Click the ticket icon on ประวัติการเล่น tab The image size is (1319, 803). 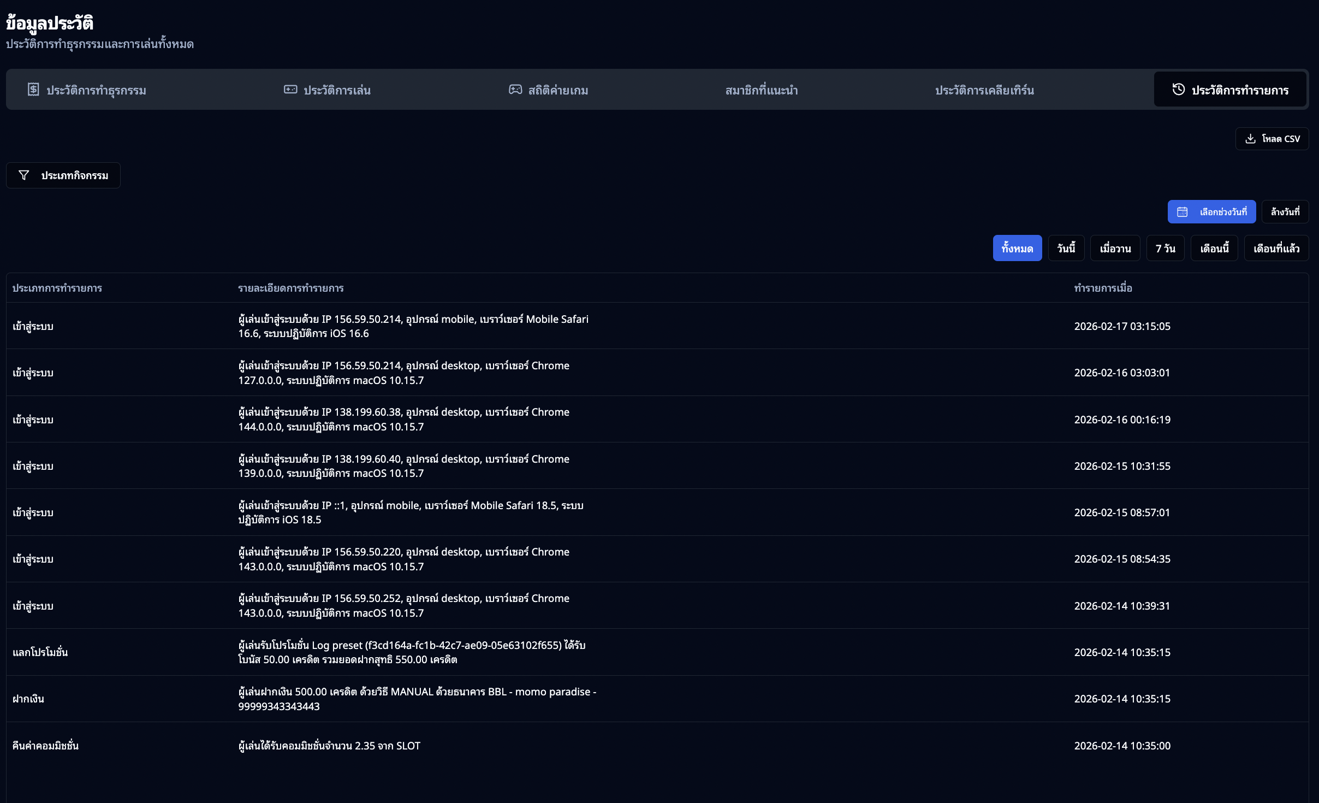[290, 90]
